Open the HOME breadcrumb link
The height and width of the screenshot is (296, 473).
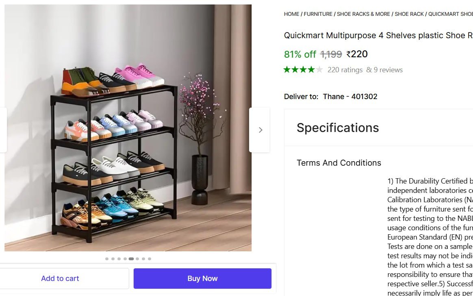click(x=291, y=14)
